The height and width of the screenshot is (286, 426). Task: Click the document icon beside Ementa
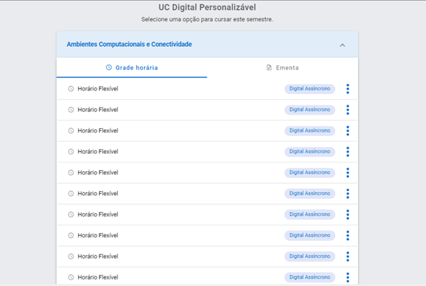[269, 68]
